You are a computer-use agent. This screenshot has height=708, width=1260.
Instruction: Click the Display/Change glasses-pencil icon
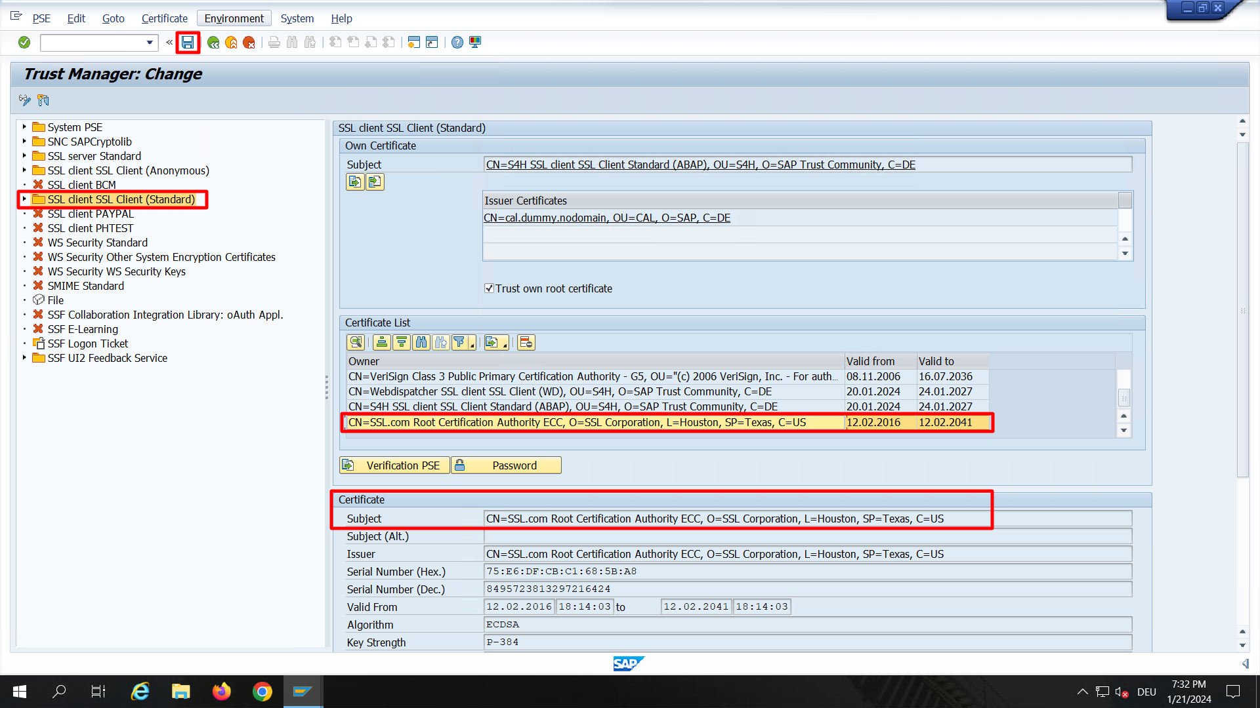[25, 100]
